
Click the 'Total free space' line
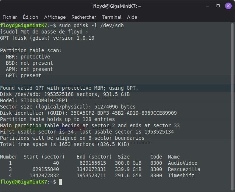click(x=64, y=144)
